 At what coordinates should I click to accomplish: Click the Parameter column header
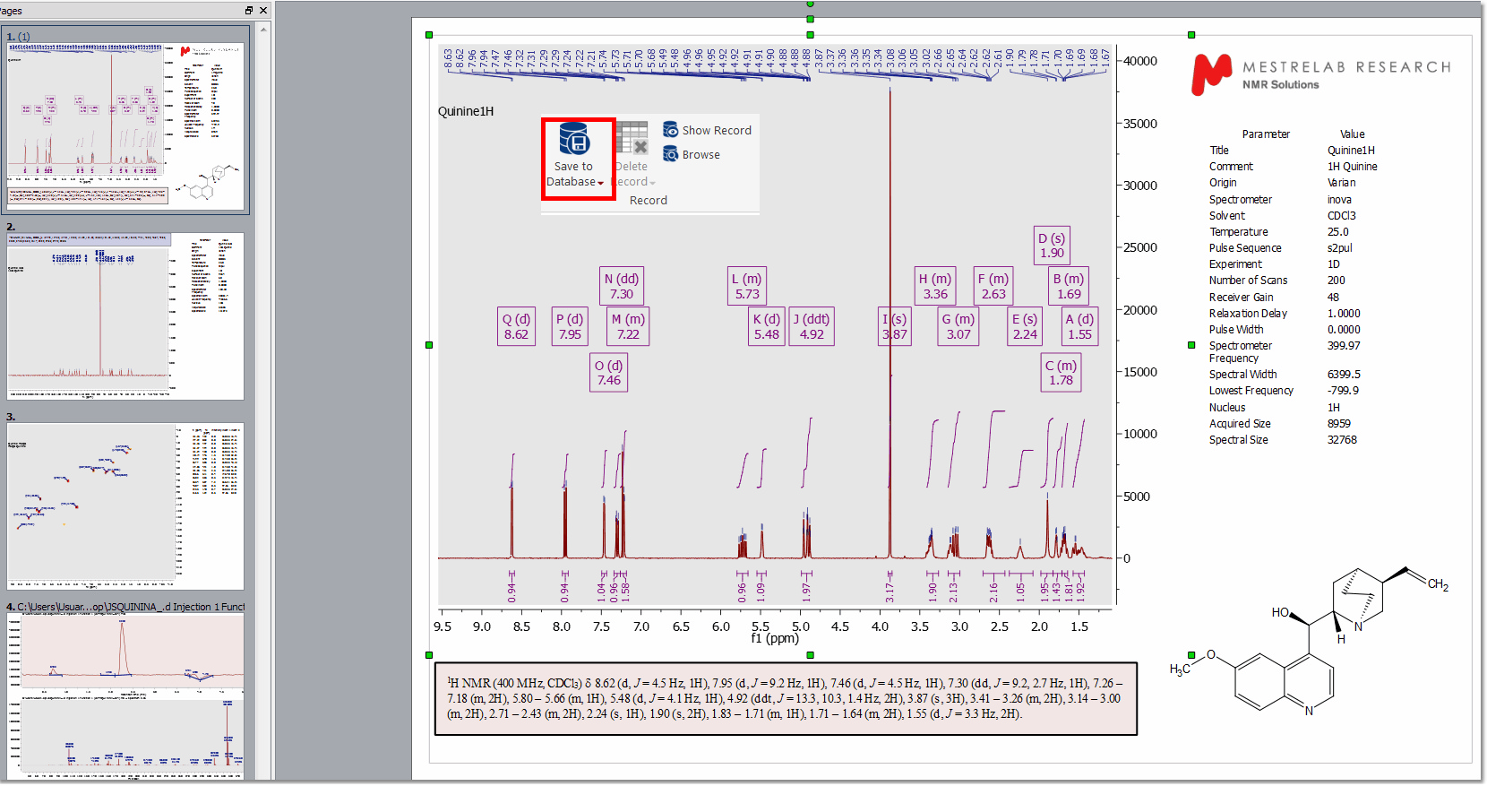pos(1266,134)
